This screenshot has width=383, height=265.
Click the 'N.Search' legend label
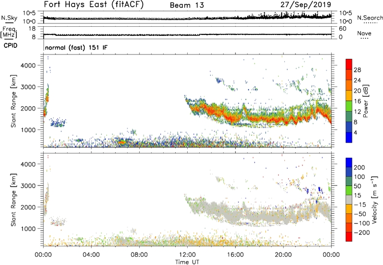(370, 18)
